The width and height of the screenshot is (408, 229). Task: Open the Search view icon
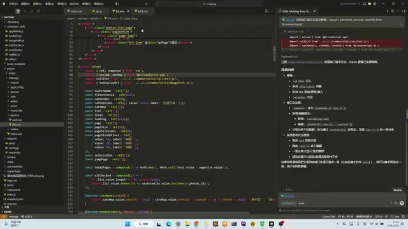tap(25, 11)
